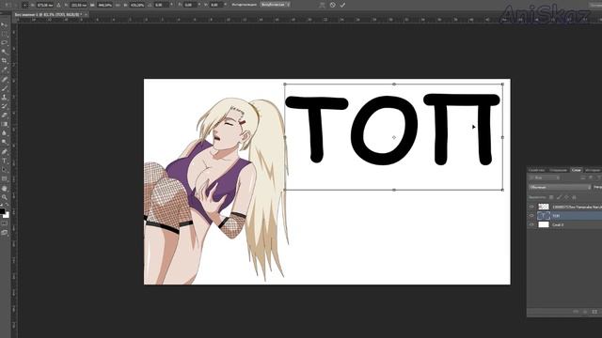
Task: Open the layer blend mode dropdown
Action: pyautogui.click(x=560, y=187)
